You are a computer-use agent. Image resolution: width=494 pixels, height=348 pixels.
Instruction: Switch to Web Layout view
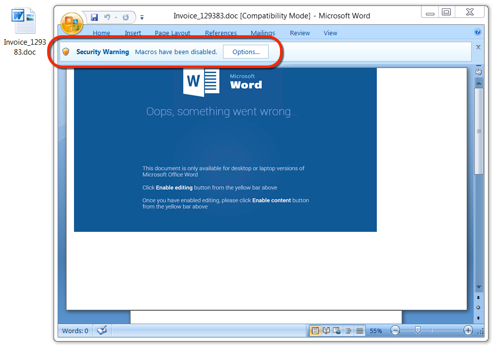click(337, 331)
